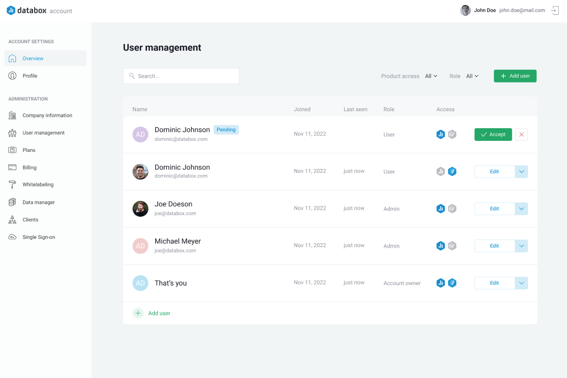Click the Account owner role text
567x378 pixels.
pyautogui.click(x=402, y=283)
